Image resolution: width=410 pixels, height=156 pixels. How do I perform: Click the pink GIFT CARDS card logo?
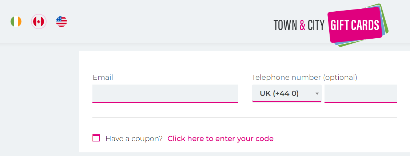click(355, 25)
